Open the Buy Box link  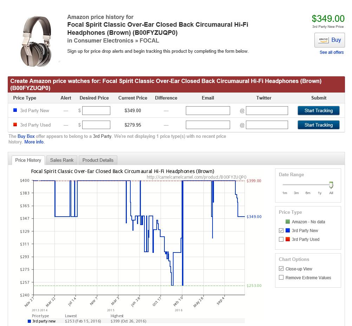26,136
